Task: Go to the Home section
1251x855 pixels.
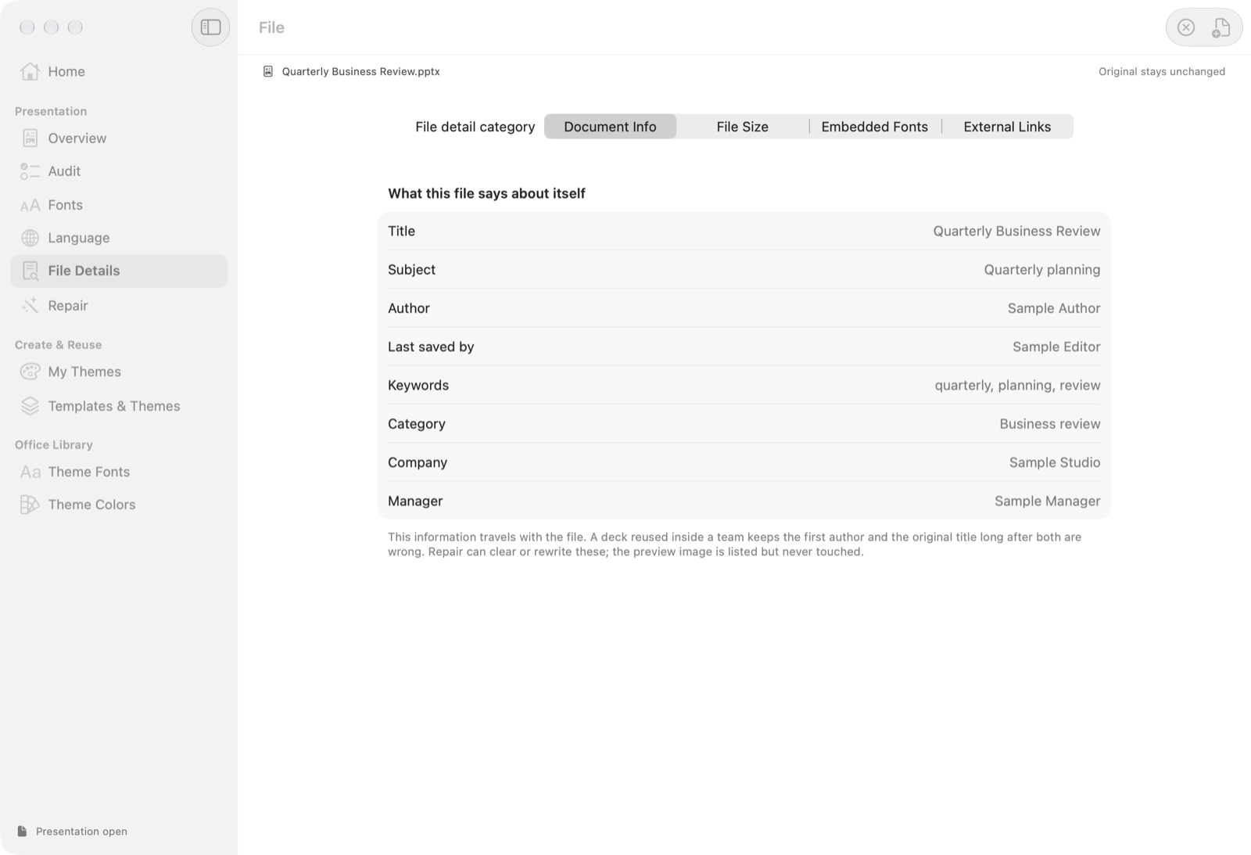Action: click(119, 71)
